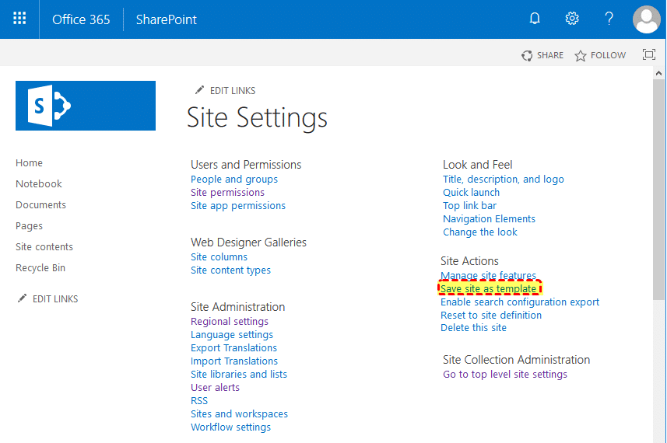The width and height of the screenshot is (667, 443).
Task: Click the help question mark icon
Action: coord(609,19)
